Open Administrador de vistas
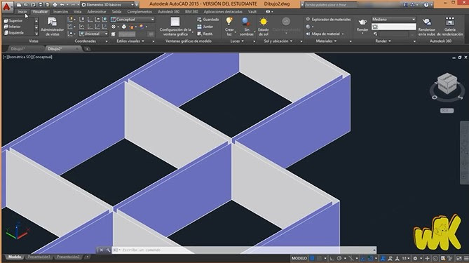This screenshot has height=263, width=469. [x=53, y=27]
